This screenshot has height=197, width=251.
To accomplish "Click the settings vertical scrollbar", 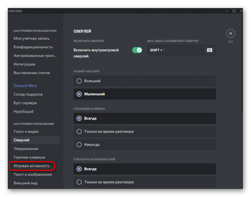I will [242, 63].
